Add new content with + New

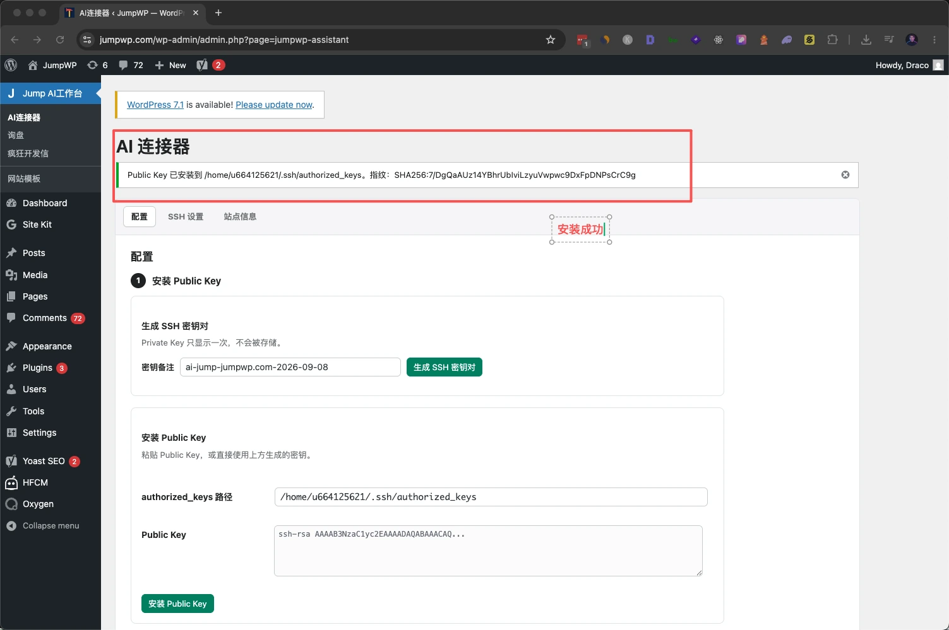click(170, 65)
